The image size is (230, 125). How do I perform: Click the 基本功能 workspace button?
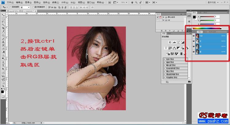212,2
